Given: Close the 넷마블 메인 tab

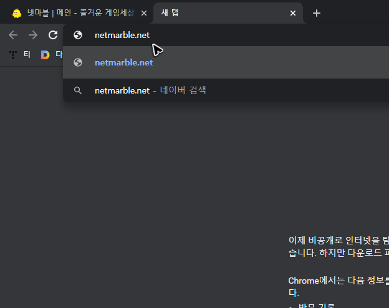Looking at the screenshot, I should point(144,13).
